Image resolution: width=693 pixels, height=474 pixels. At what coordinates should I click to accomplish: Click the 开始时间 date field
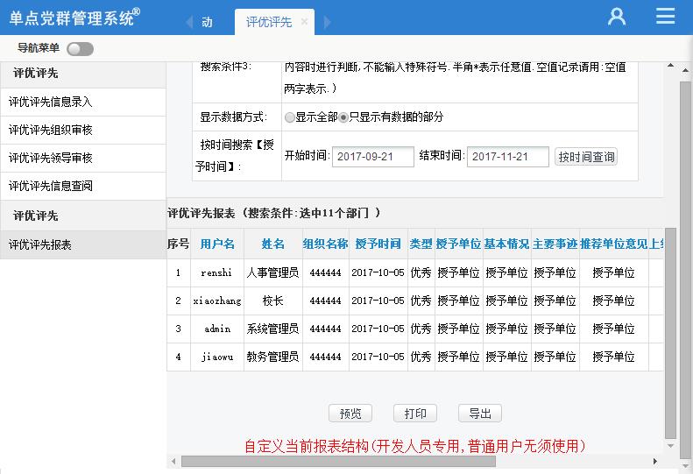[x=373, y=157]
